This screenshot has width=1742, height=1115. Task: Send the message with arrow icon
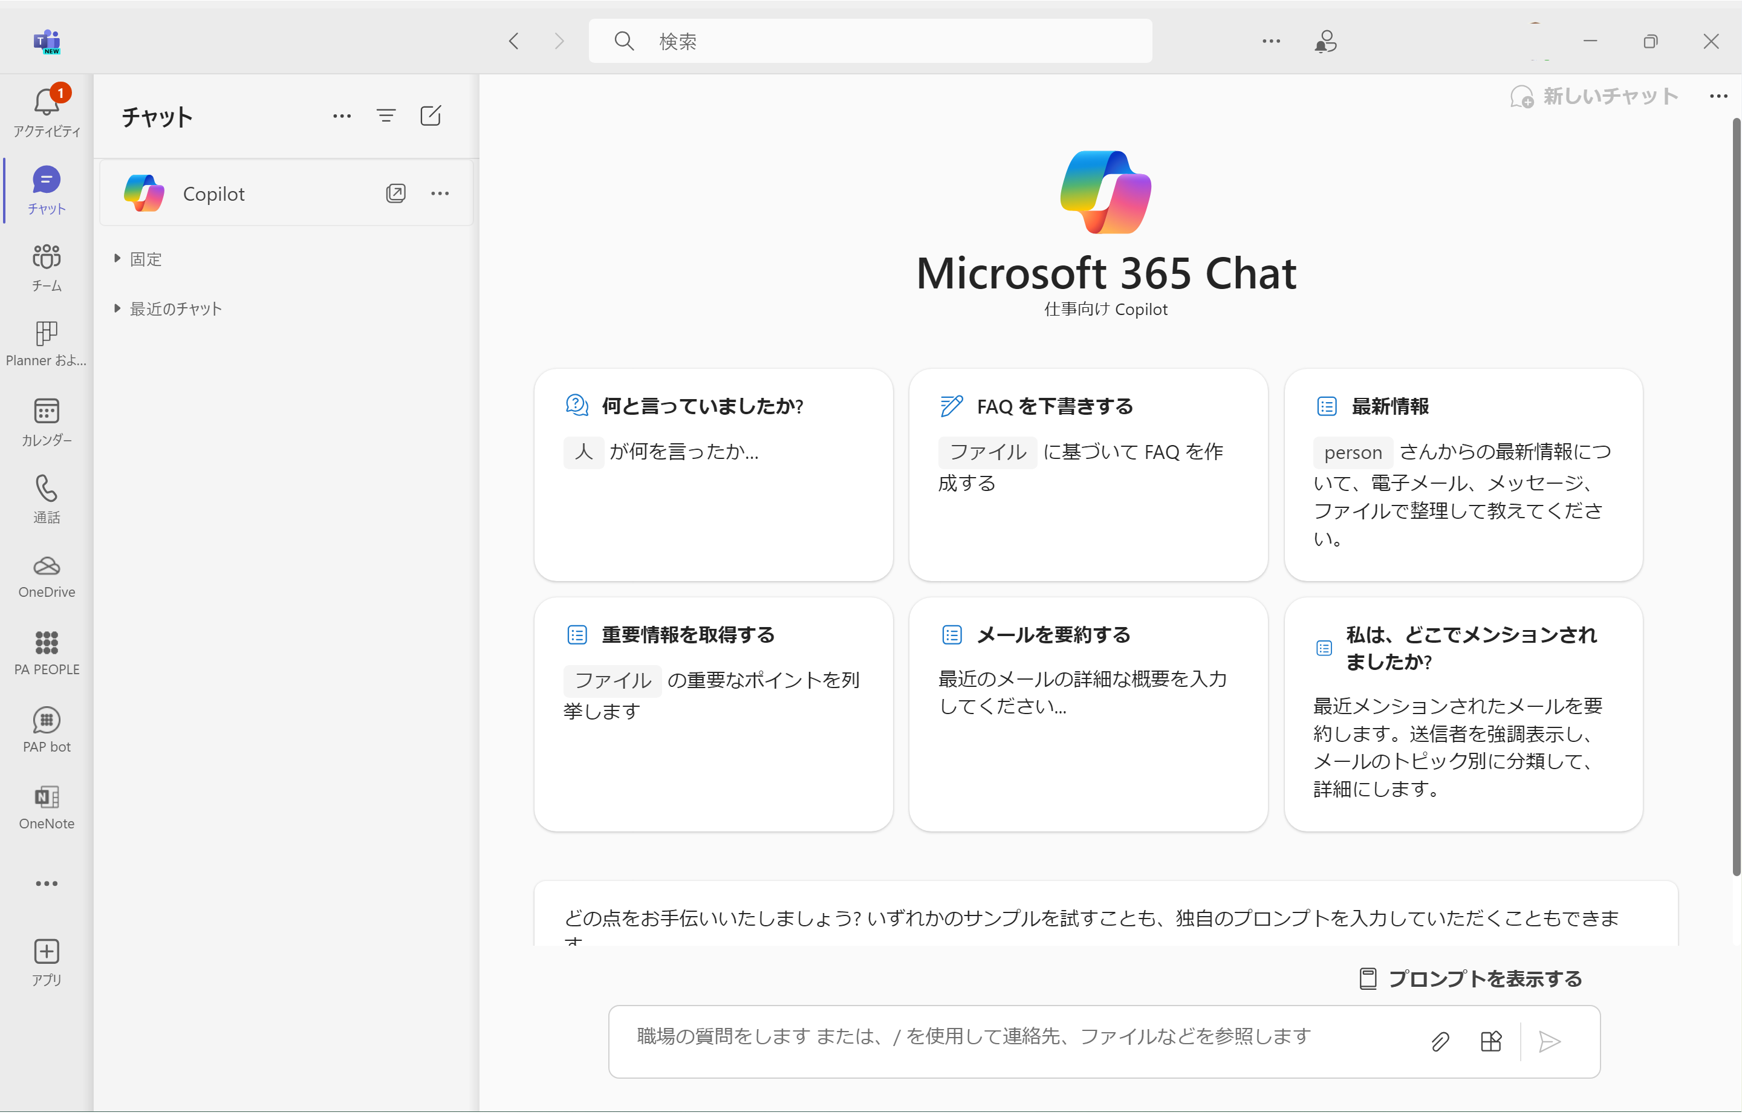(1549, 1042)
